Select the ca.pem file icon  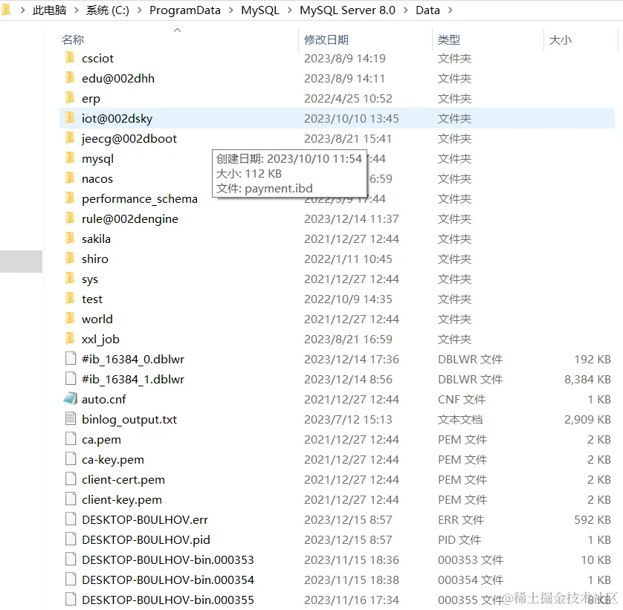tap(71, 439)
